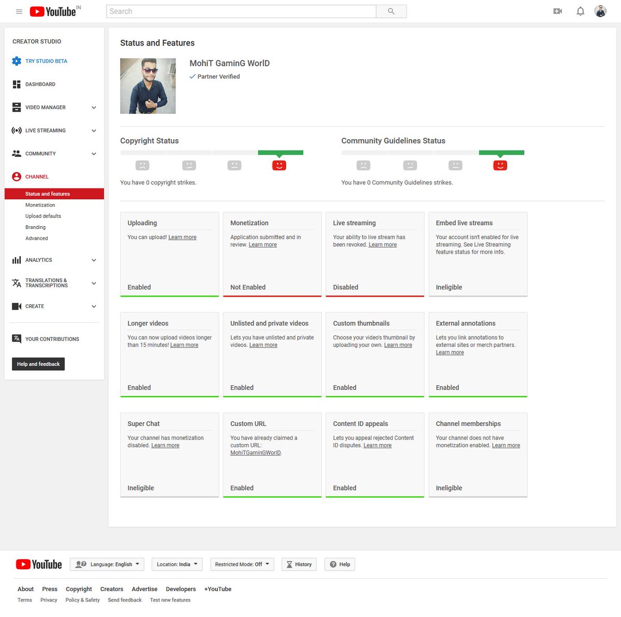Image resolution: width=621 pixels, height=617 pixels.
Task: Click Test new features footer link
Action: 170,600
